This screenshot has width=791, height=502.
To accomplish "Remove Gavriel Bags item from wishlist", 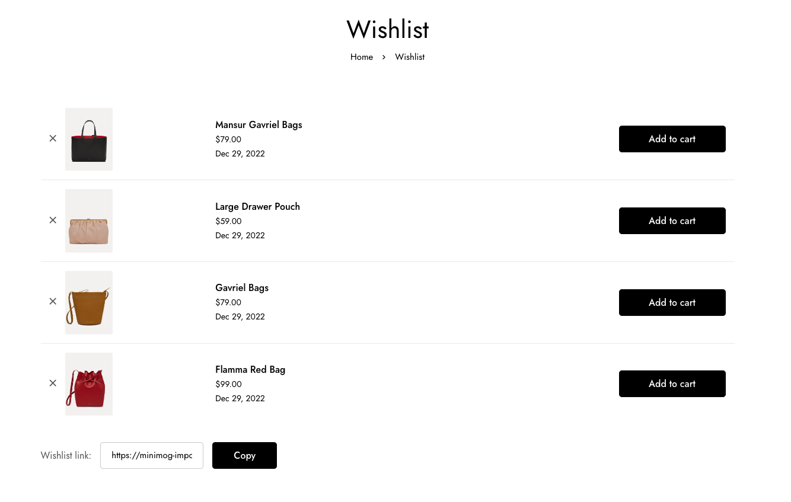I will 53,301.
